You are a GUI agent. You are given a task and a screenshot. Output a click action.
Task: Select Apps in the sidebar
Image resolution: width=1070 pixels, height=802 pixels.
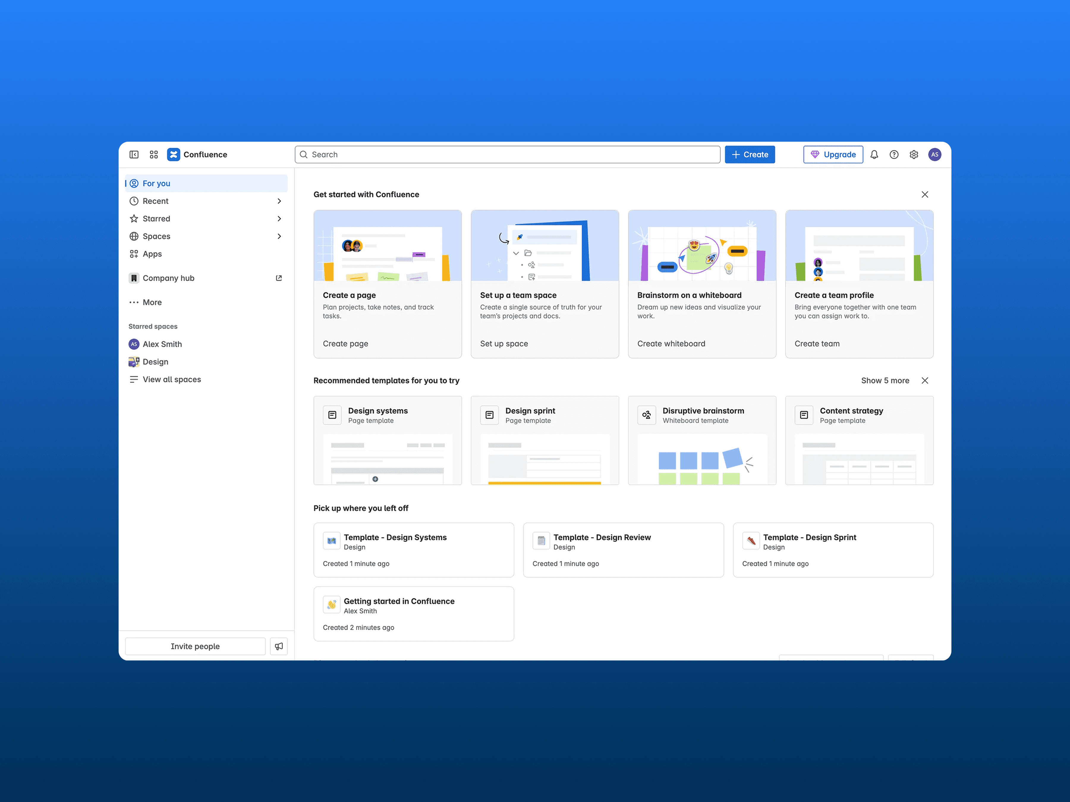pyautogui.click(x=152, y=254)
